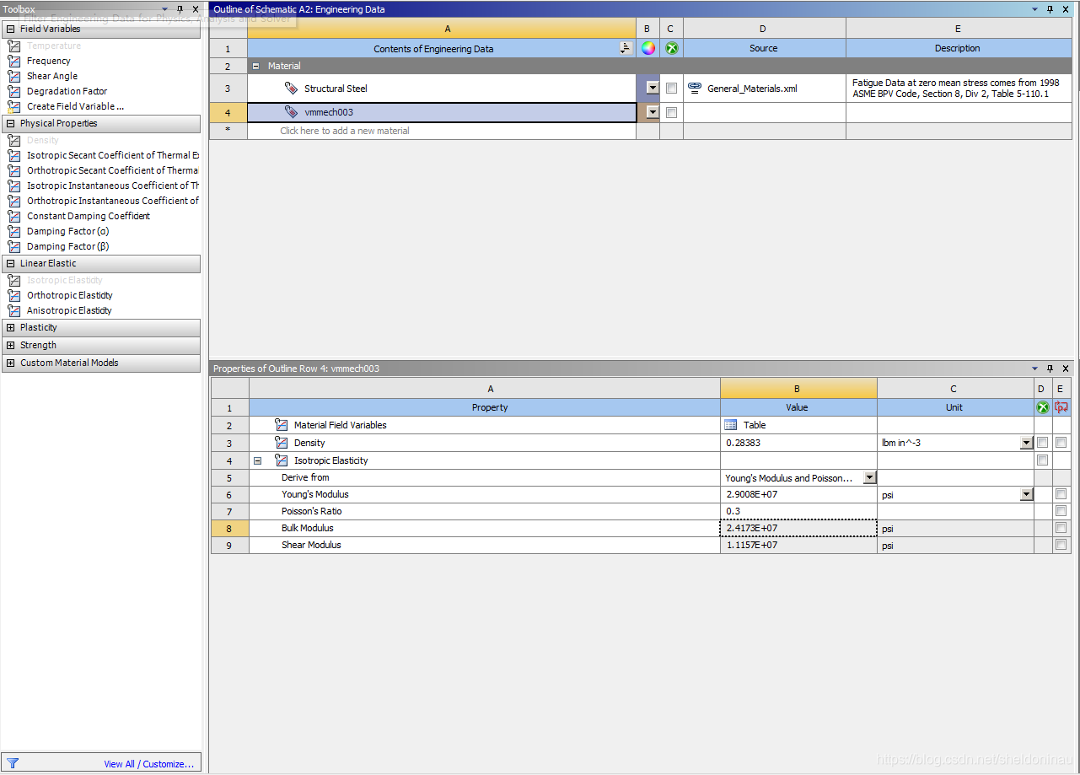The image size is (1080, 775).
Task: Toggle Isotropic Elasticity suppress checkbox
Action: click(x=1043, y=460)
